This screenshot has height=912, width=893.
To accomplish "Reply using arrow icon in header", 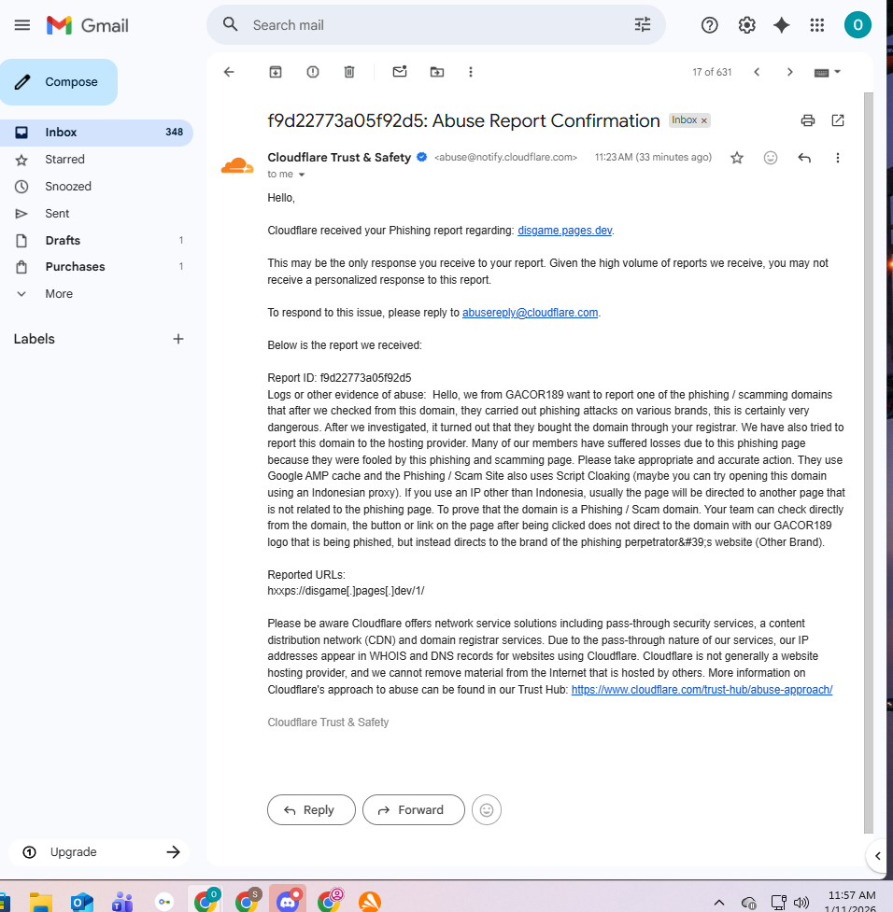I will coord(804,158).
